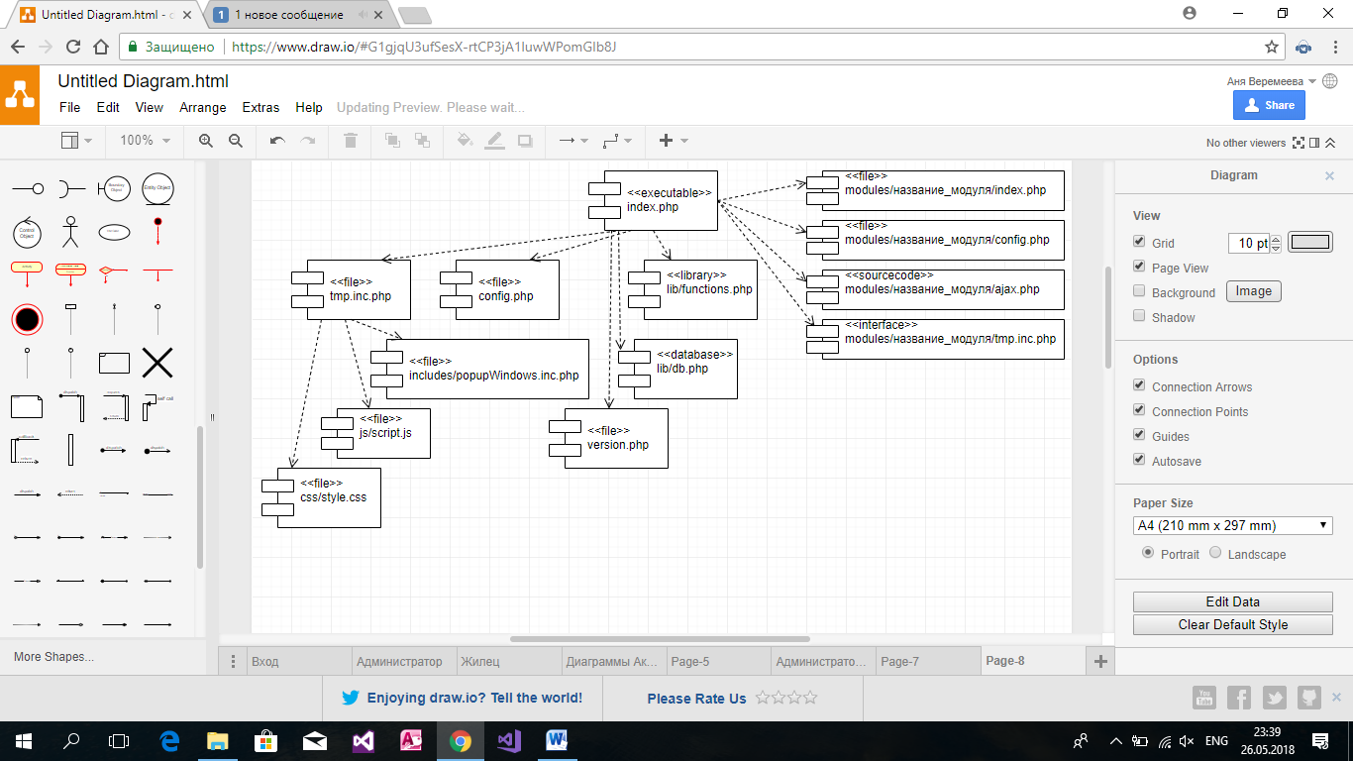Select the Boundary Object shape

click(114, 187)
